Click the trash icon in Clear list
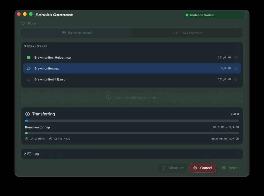 click(x=163, y=168)
